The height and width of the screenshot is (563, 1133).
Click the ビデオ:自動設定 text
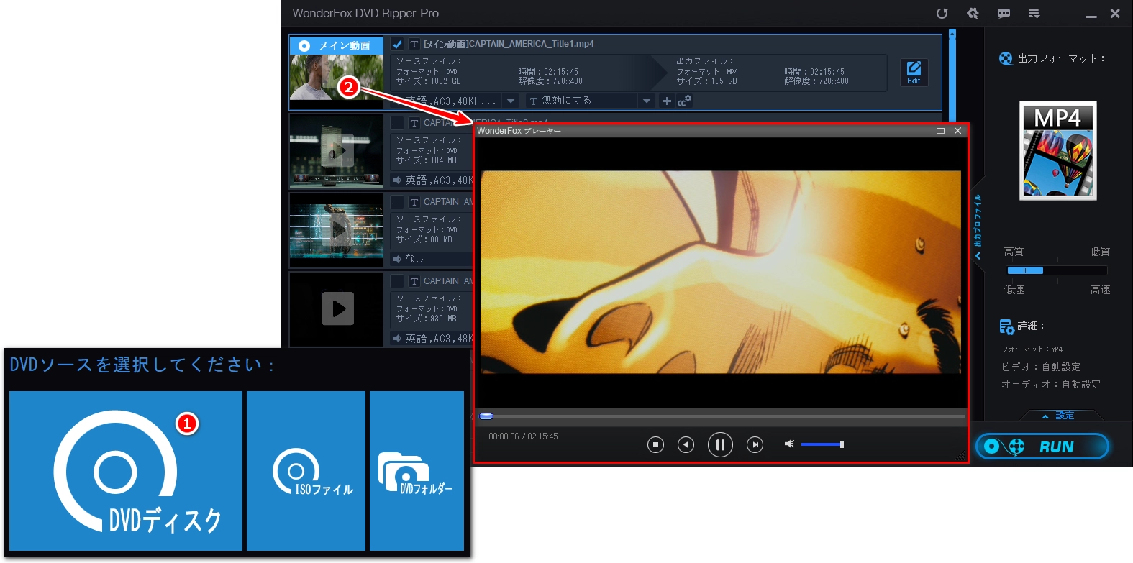1041,367
